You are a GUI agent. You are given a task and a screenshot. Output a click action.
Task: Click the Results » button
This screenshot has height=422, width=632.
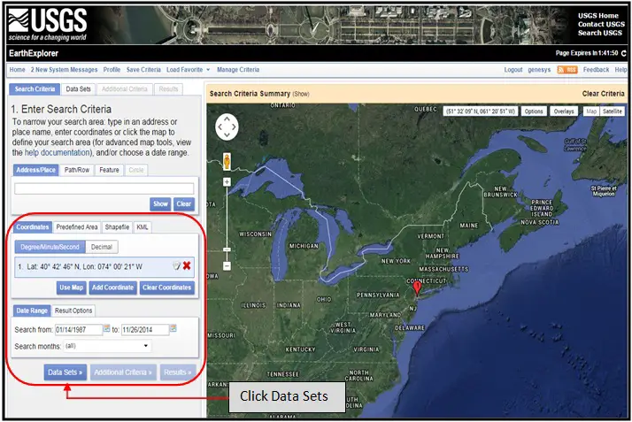178,372
